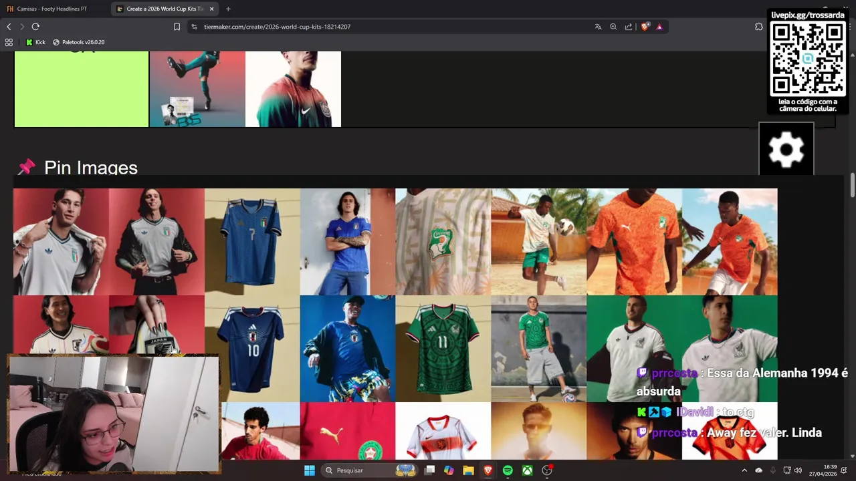856x481 pixels.
Task: Open the Xbox app from the taskbar
Action: tap(528, 470)
